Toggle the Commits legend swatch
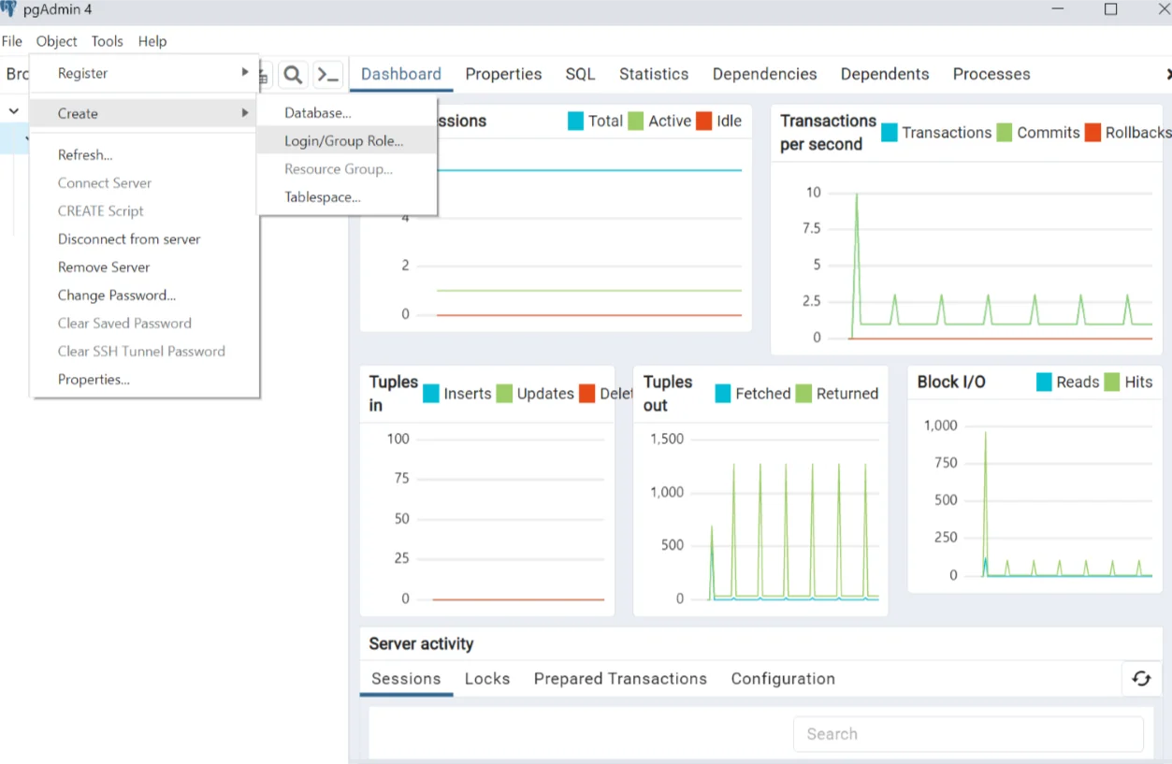Image resolution: width=1172 pixels, height=764 pixels. click(1006, 132)
